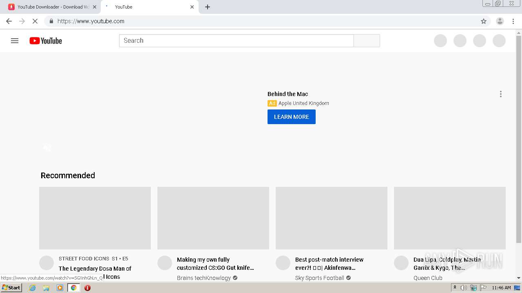The height and width of the screenshot is (293, 522).
Task: Open the Windows Start menu
Action: [x=11, y=288]
